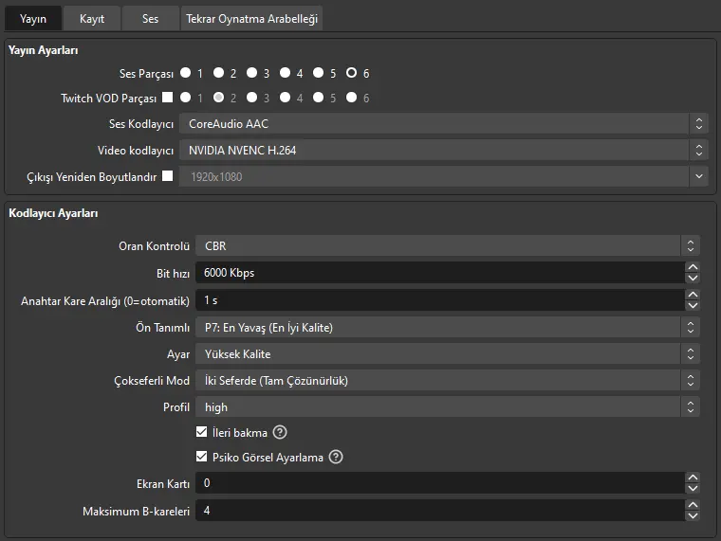Select Ses Parçası track 1
This screenshot has height=541, width=721.
185,73
